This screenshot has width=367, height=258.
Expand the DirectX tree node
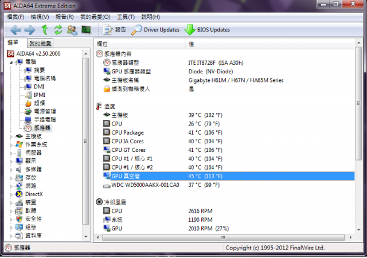(11, 194)
